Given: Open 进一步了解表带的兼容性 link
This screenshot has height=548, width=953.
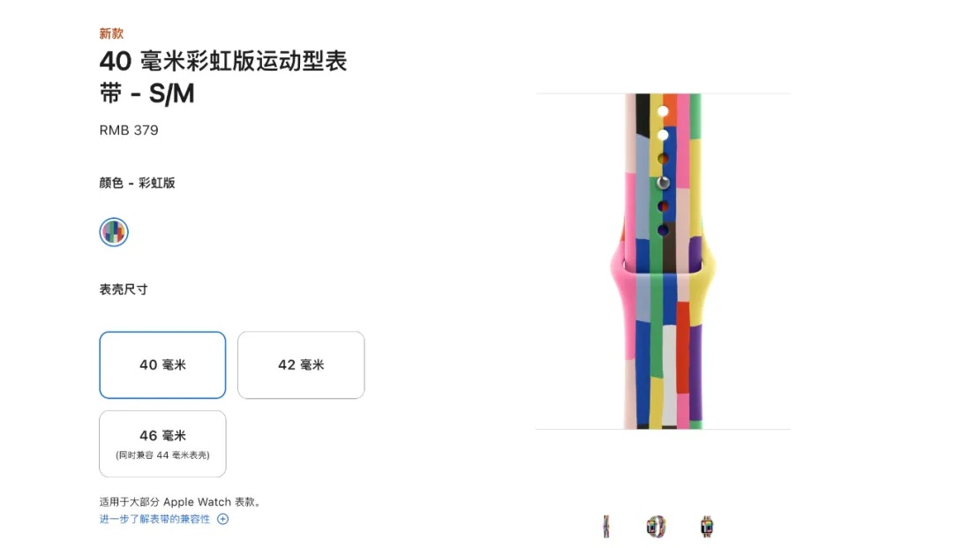Looking at the screenshot, I should [154, 519].
